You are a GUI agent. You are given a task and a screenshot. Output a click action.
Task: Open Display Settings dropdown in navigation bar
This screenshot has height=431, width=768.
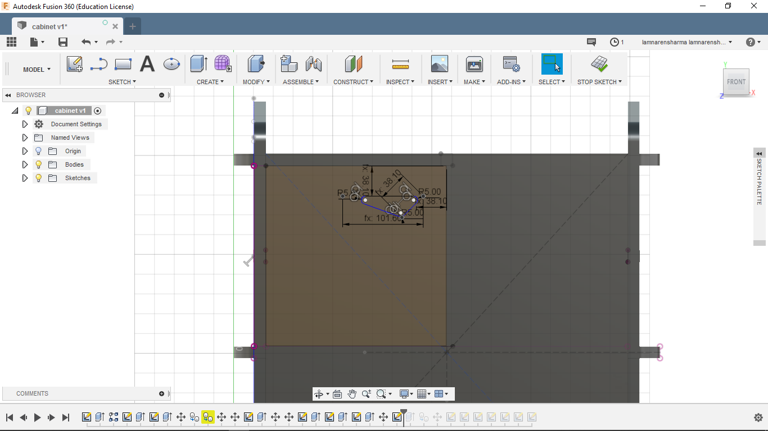tap(406, 394)
